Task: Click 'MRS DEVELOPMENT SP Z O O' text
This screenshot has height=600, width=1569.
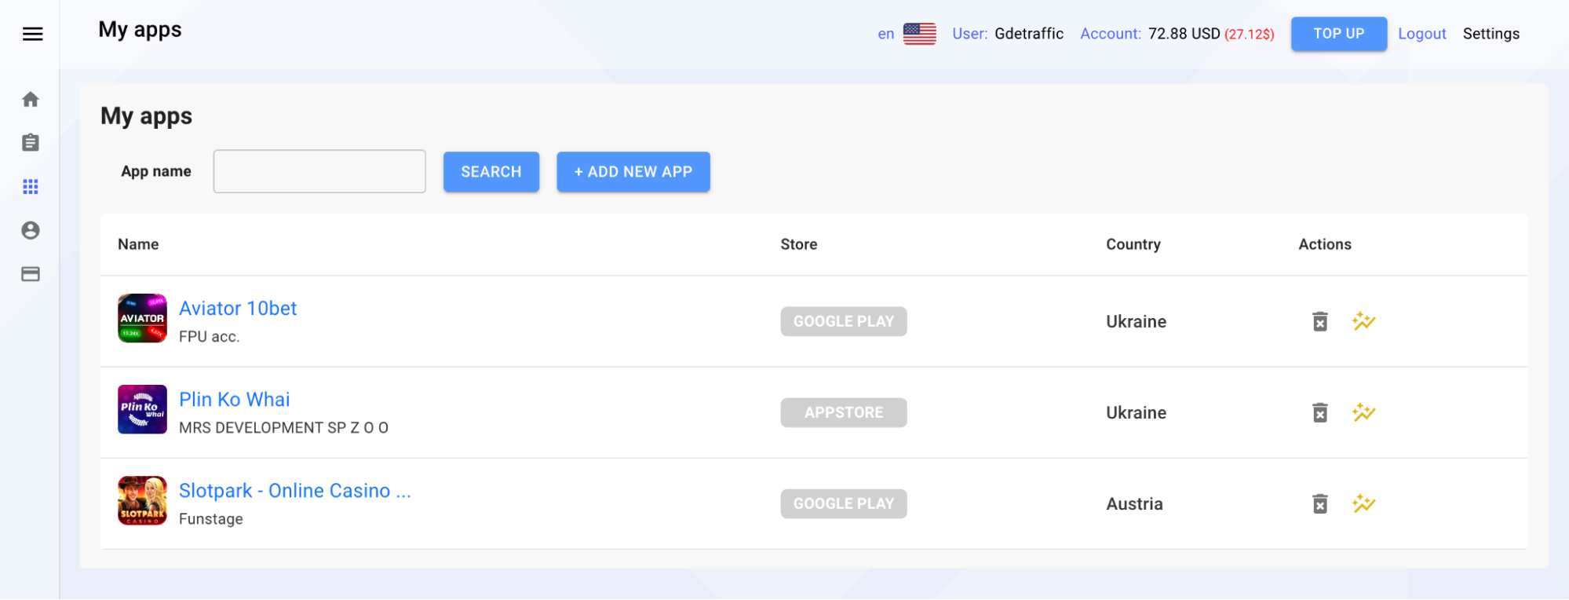Action: point(283,427)
